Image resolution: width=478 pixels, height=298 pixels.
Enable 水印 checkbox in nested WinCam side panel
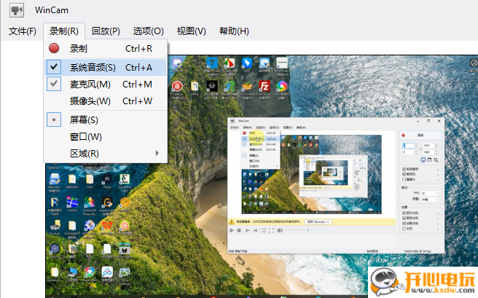pyautogui.click(x=404, y=228)
